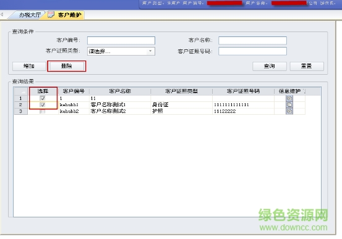The height and width of the screenshot is (239, 342).
Task: Check the checkbox for kehubh2
Action: tap(42, 111)
